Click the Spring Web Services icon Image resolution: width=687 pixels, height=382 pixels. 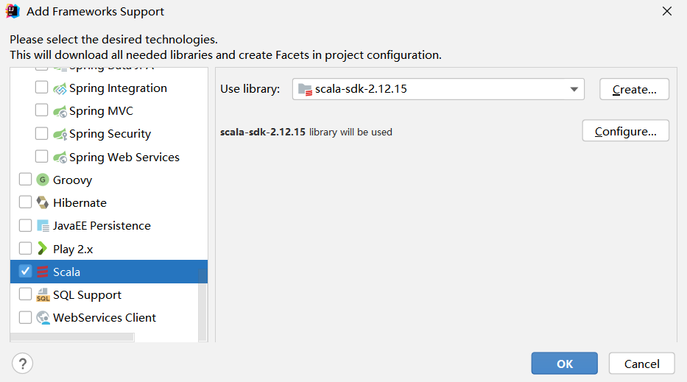click(60, 158)
